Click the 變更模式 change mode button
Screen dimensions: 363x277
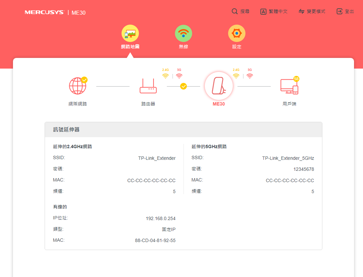pyautogui.click(x=312, y=12)
